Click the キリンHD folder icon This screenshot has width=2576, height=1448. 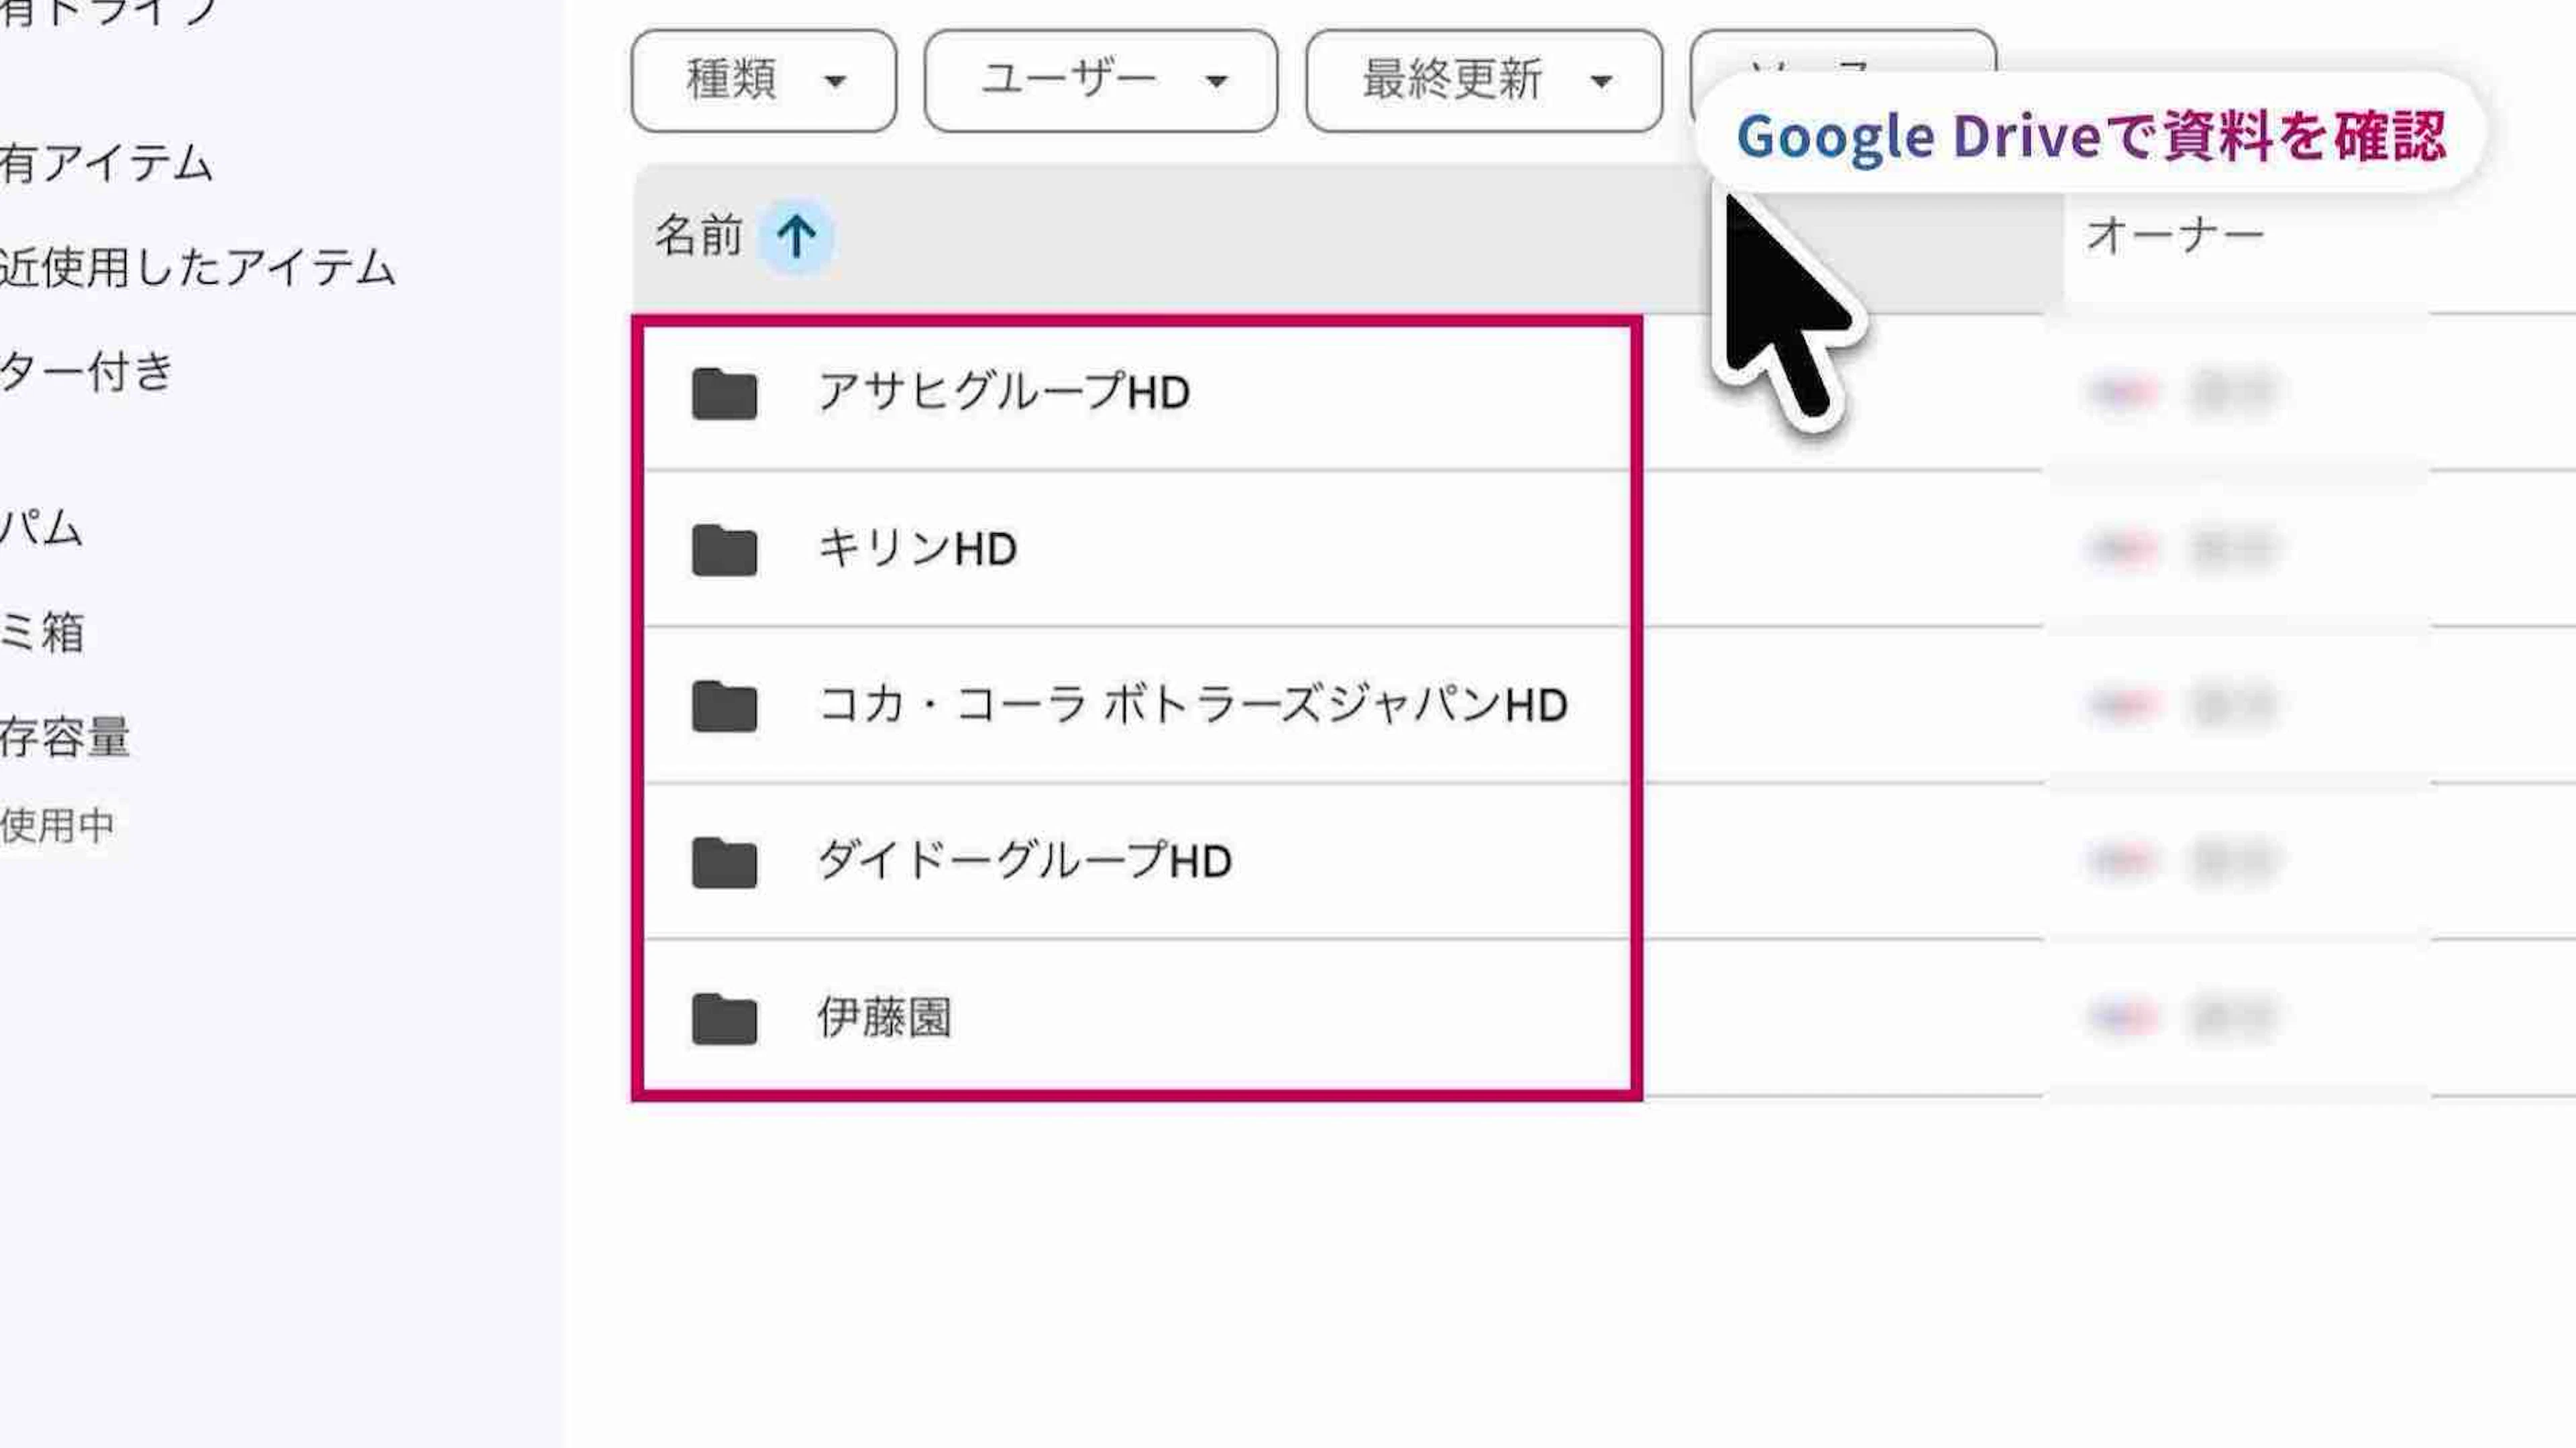[724, 549]
